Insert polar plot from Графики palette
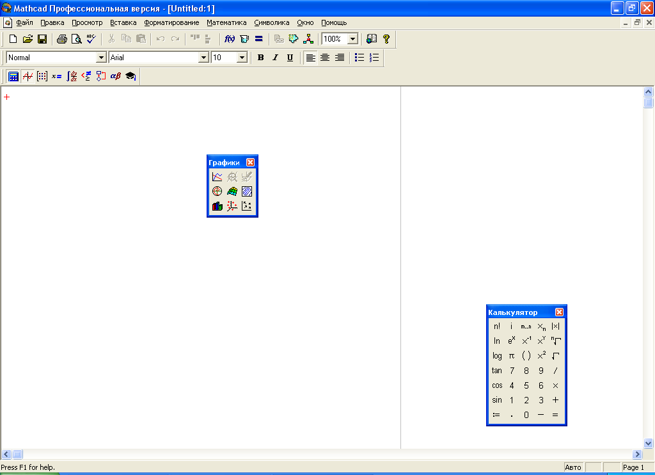The width and height of the screenshot is (655, 475). 217,191
